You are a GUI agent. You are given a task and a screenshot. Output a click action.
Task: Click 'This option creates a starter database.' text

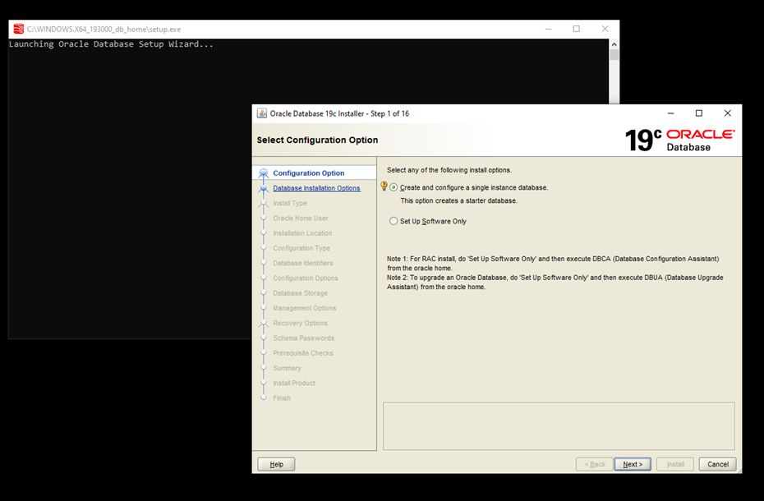pyautogui.click(x=459, y=200)
